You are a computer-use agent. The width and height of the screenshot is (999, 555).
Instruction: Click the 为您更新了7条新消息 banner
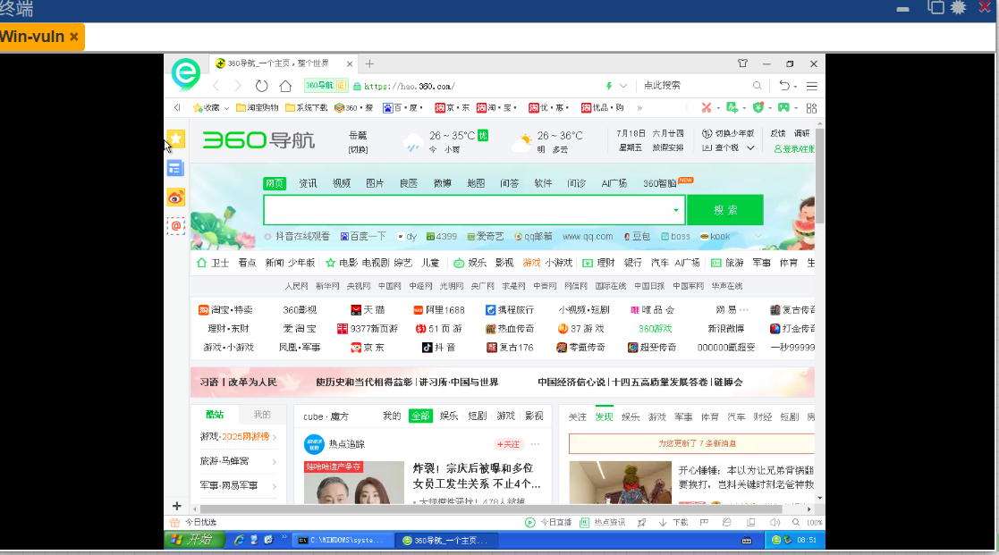point(692,443)
